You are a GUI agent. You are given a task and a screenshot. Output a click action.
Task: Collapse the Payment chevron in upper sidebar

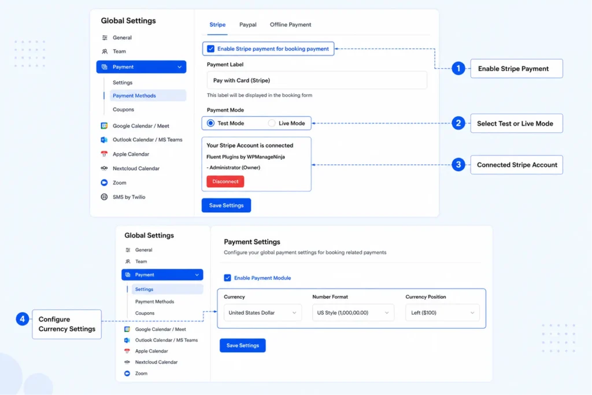click(179, 67)
